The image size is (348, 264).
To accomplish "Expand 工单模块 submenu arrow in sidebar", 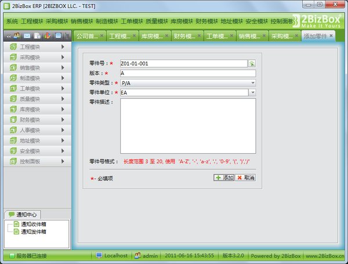I will 63,89.
